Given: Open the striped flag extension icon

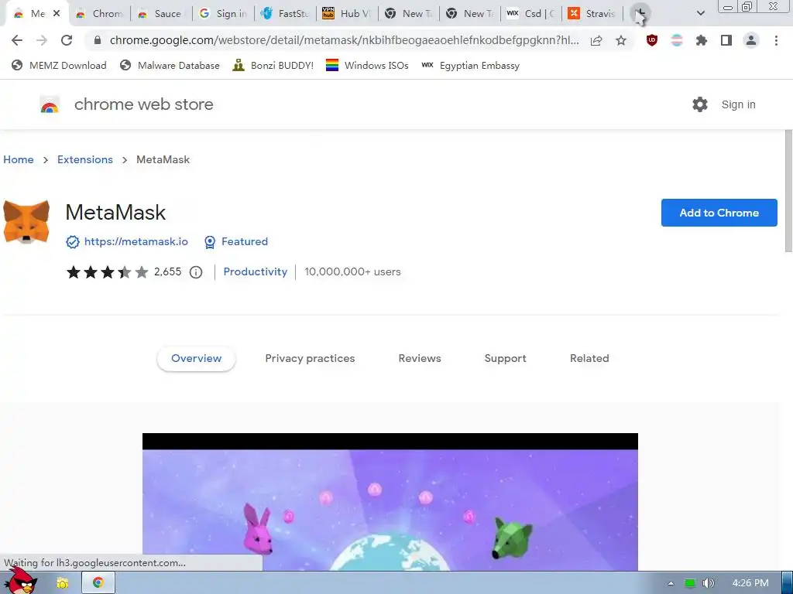Looking at the screenshot, I should point(677,40).
